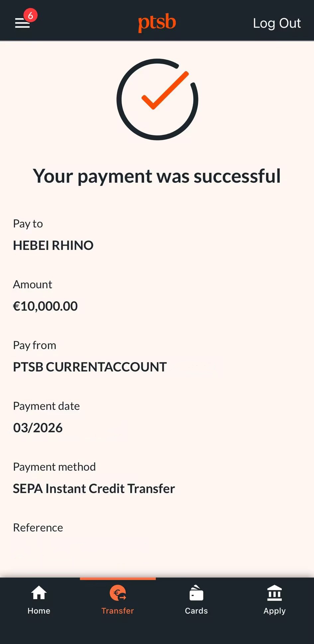Tap the payment date 03/2026
314x644 pixels.
point(38,428)
